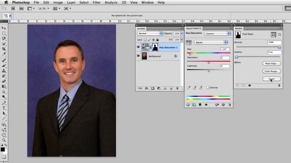
Task: Open the Custom preset dropdown
Action: pos(217,34)
